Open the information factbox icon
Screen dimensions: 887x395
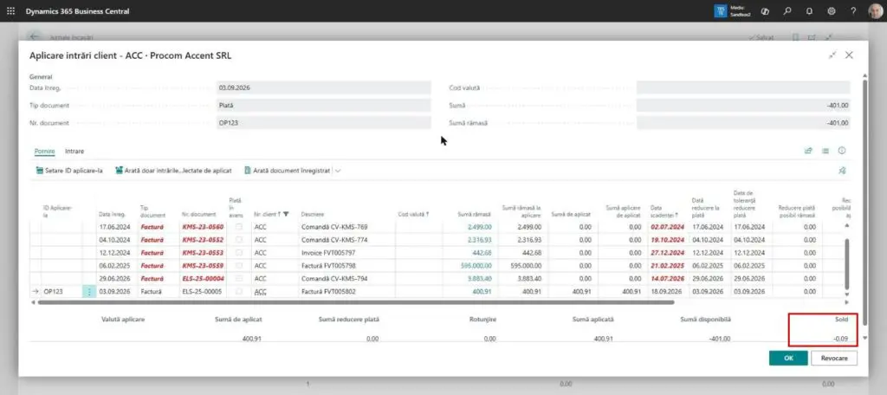point(842,151)
